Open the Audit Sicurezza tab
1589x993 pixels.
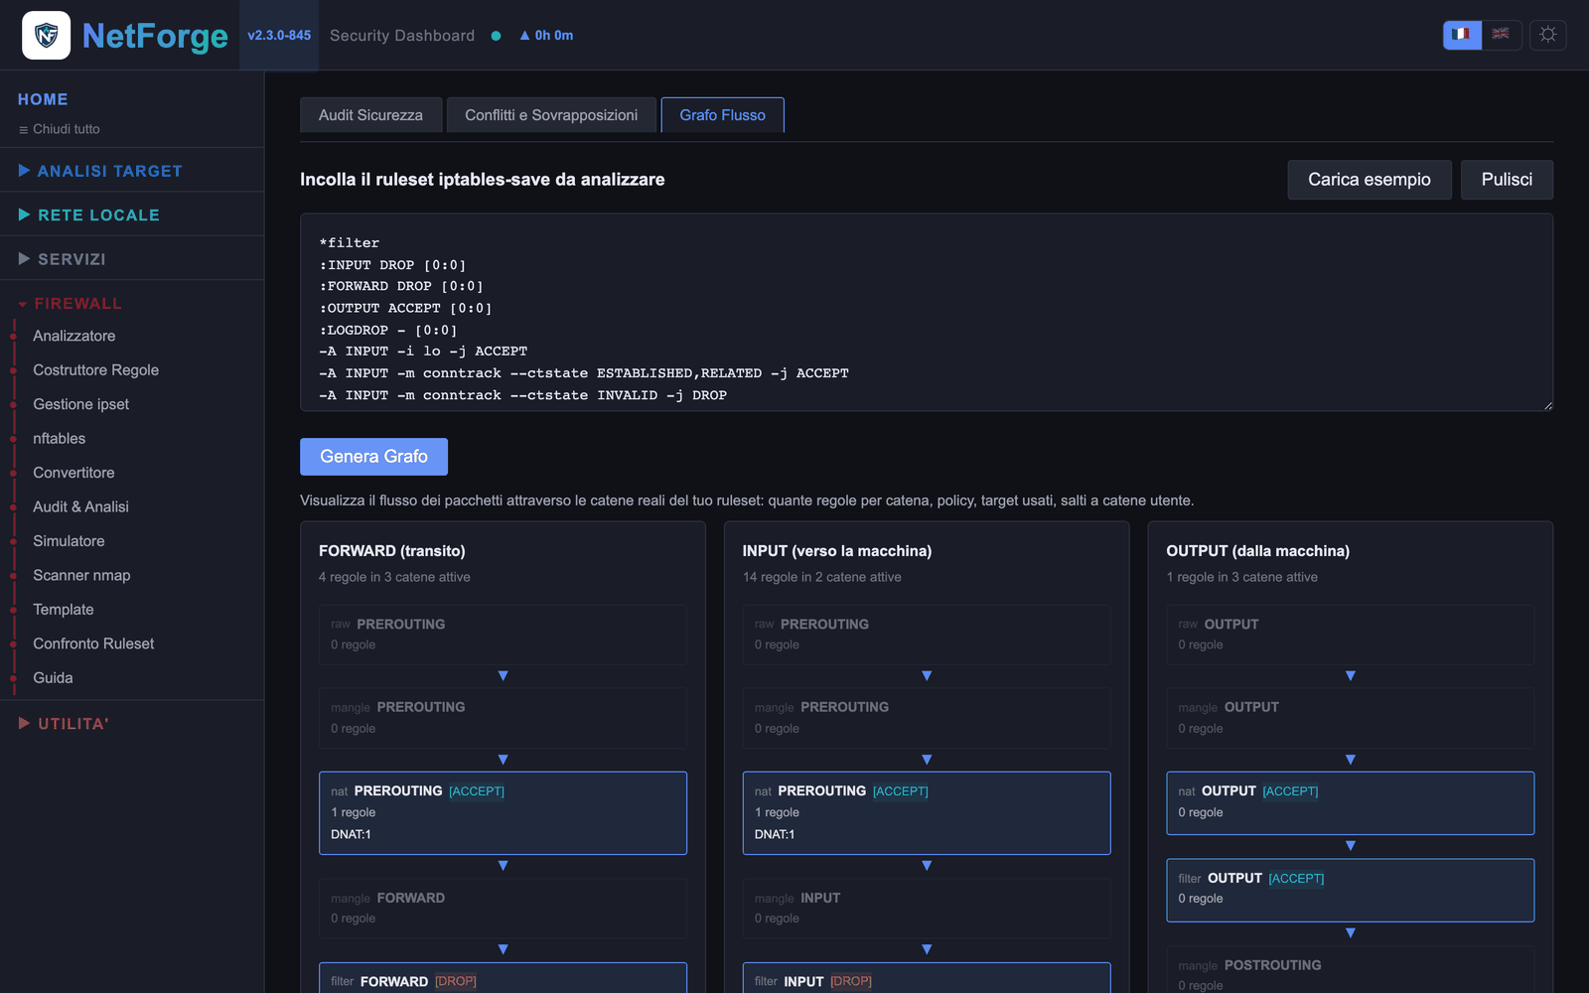(x=370, y=115)
